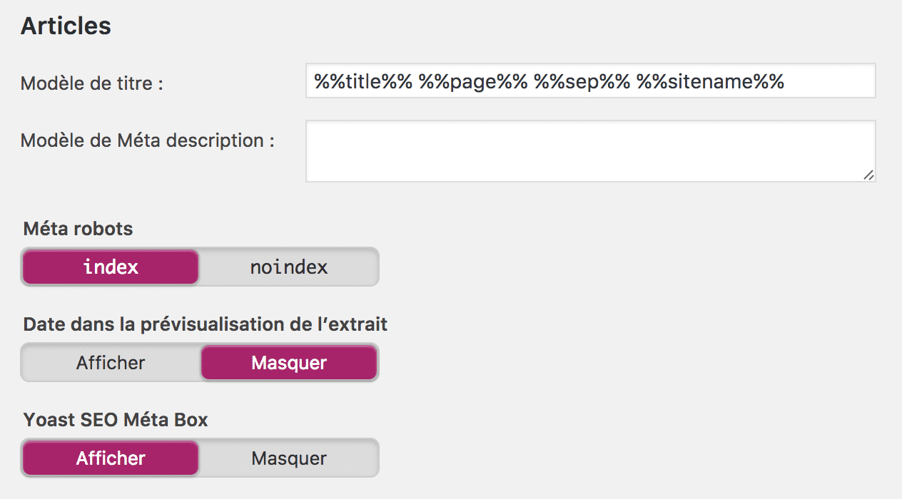Click "Afficher" to show date in snippet preview
Viewport: 902px width, 499px height.
pos(110,362)
